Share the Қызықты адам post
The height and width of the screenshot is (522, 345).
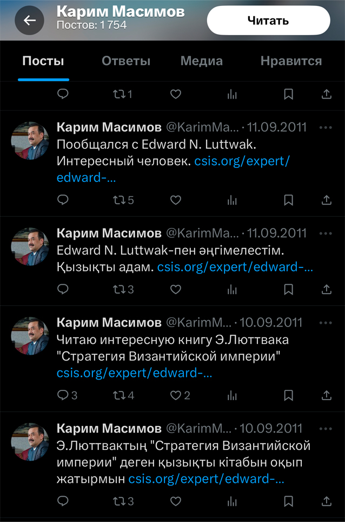326,289
